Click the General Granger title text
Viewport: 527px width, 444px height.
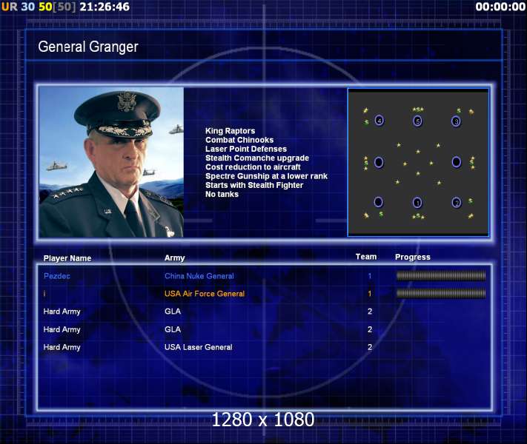[88, 47]
